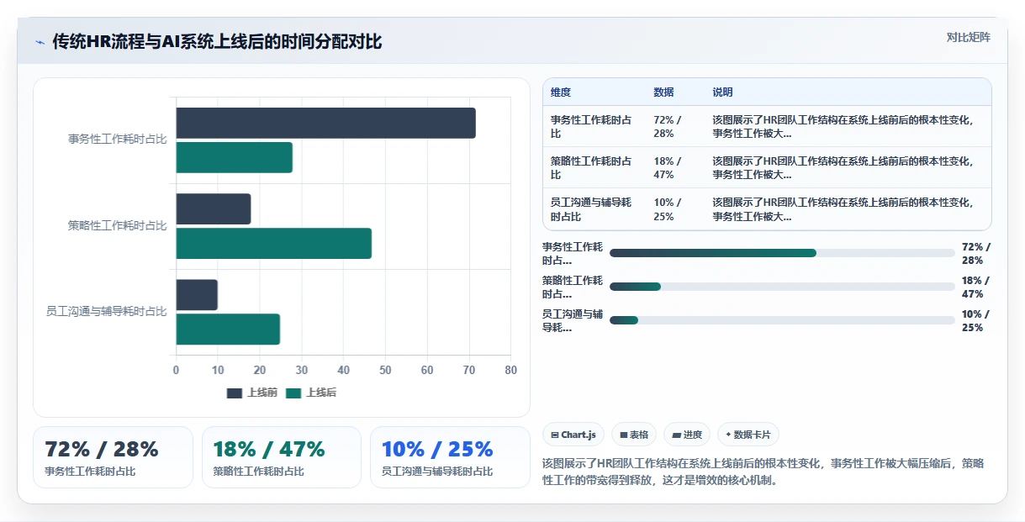Click table cell 72% / 28%
The height and width of the screenshot is (522, 1025).
coord(668,126)
